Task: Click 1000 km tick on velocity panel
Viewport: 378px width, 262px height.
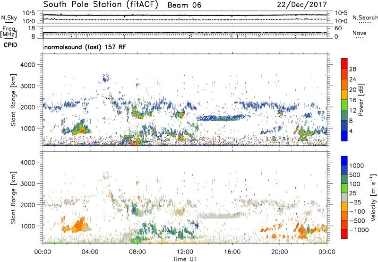Action: pyautogui.click(x=27, y=226)
